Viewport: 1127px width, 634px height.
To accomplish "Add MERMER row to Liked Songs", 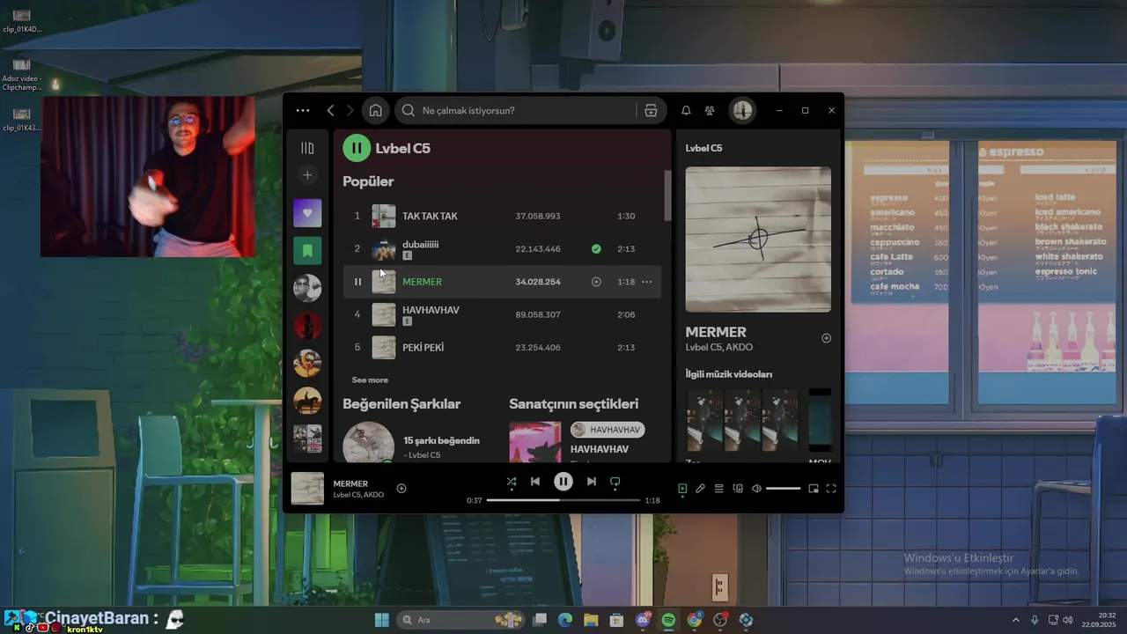I will 596,282.
